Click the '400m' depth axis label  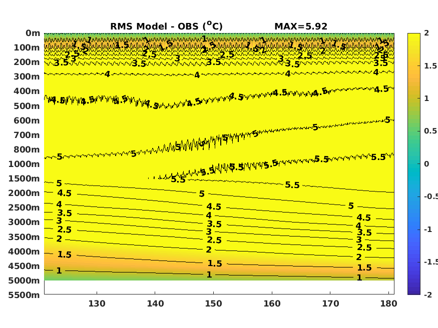[x=27, y=91]
